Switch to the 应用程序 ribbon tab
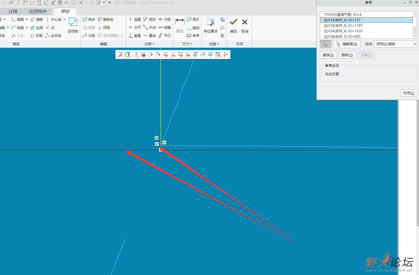The height and width of the screenshot is (275, 419). coord(38,12)
